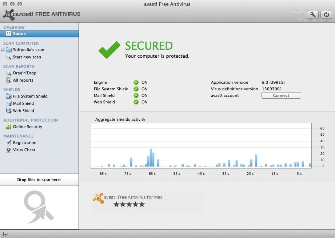This screenshot has height=238, width=335.
Task: Click the Web Shield globe icon
Action: pyautogui.click(x=9, y=111)
